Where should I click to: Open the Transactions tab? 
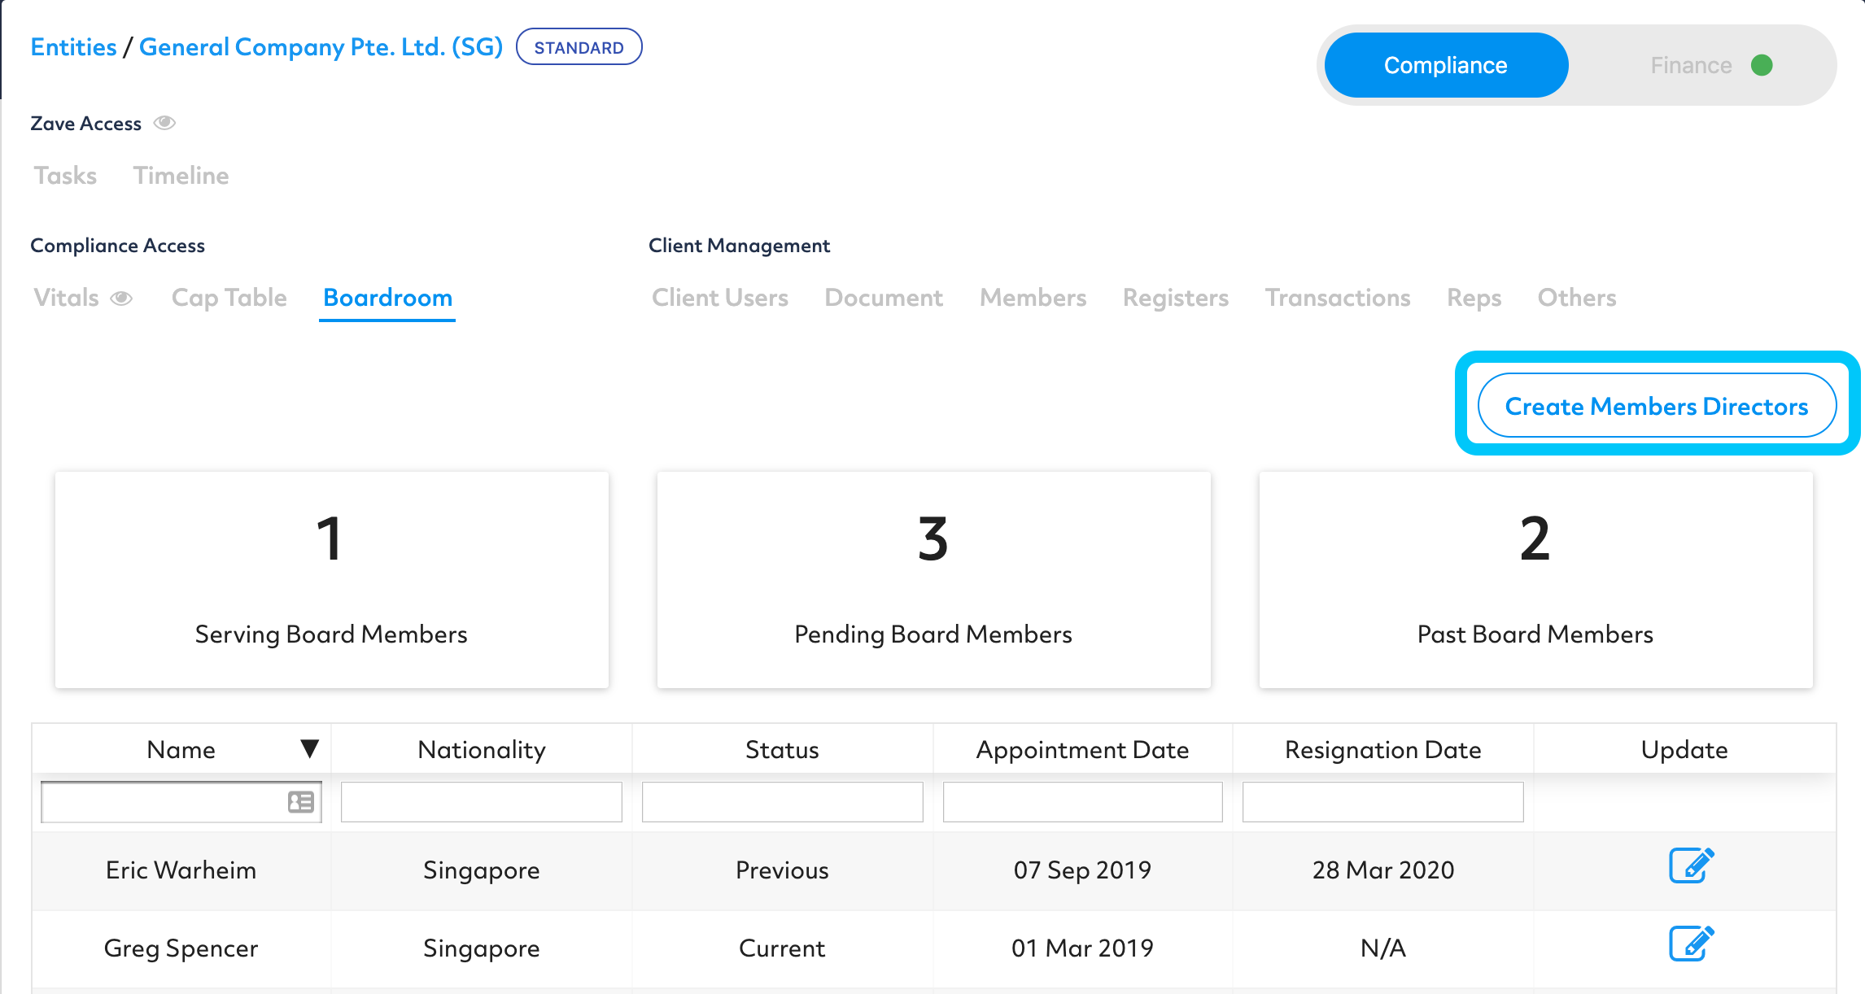point(1338,298)
